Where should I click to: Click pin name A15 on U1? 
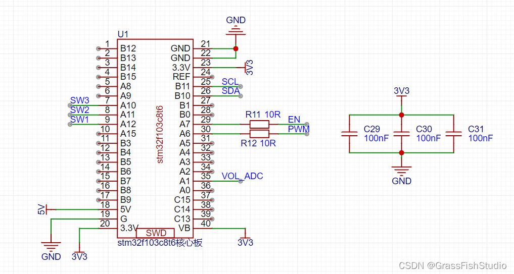pyautogui.click(x=128, y=134)
